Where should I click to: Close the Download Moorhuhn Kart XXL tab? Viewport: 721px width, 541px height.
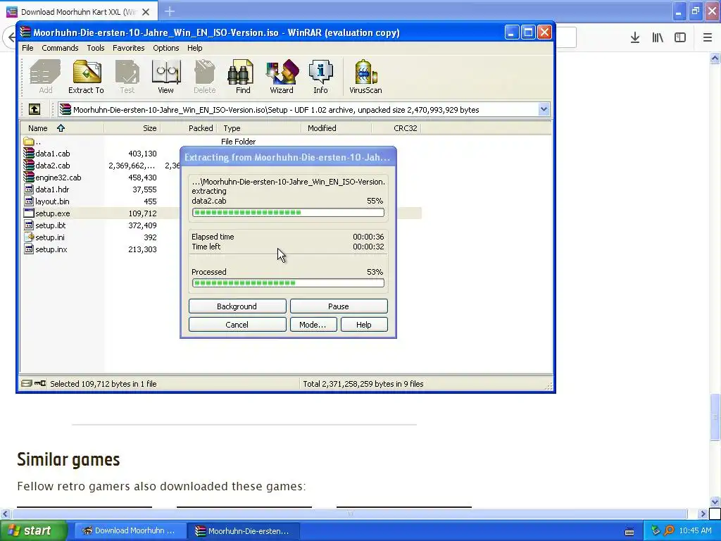[x=146, y=12]
